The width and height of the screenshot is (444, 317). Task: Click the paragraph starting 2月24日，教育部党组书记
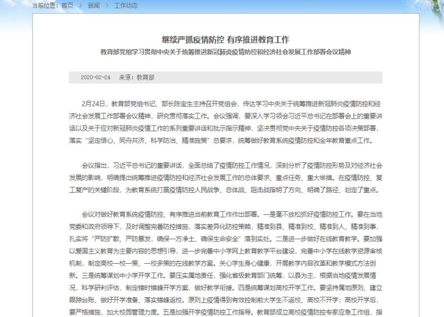(226, 122)
